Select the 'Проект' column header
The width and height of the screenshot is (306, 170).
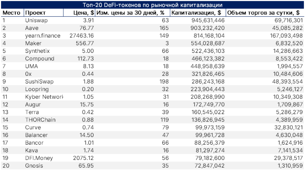click(35, 13)
